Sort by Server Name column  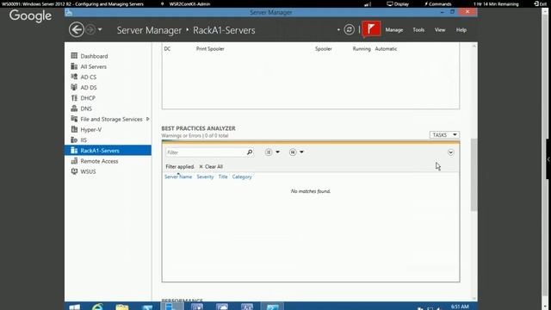pyautogui.click(x=178, y=177)
